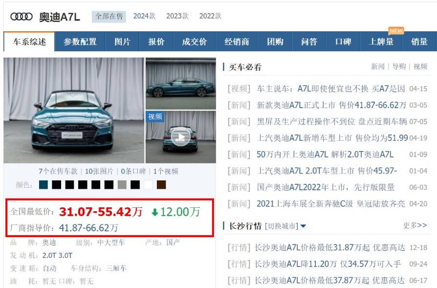The image size is (437, 288).
Task: Choose the white color swatch
Action: (148, 185)
